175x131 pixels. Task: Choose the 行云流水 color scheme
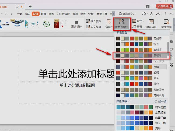pos(141,61)
